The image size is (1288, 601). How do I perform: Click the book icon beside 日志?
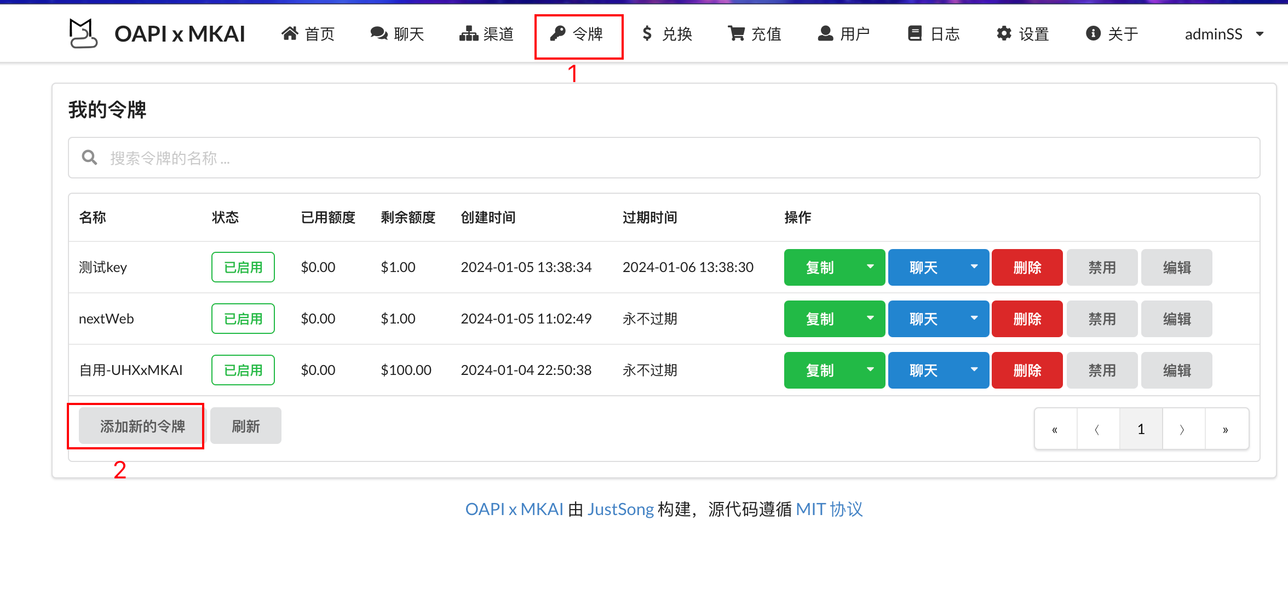point(915,34)
